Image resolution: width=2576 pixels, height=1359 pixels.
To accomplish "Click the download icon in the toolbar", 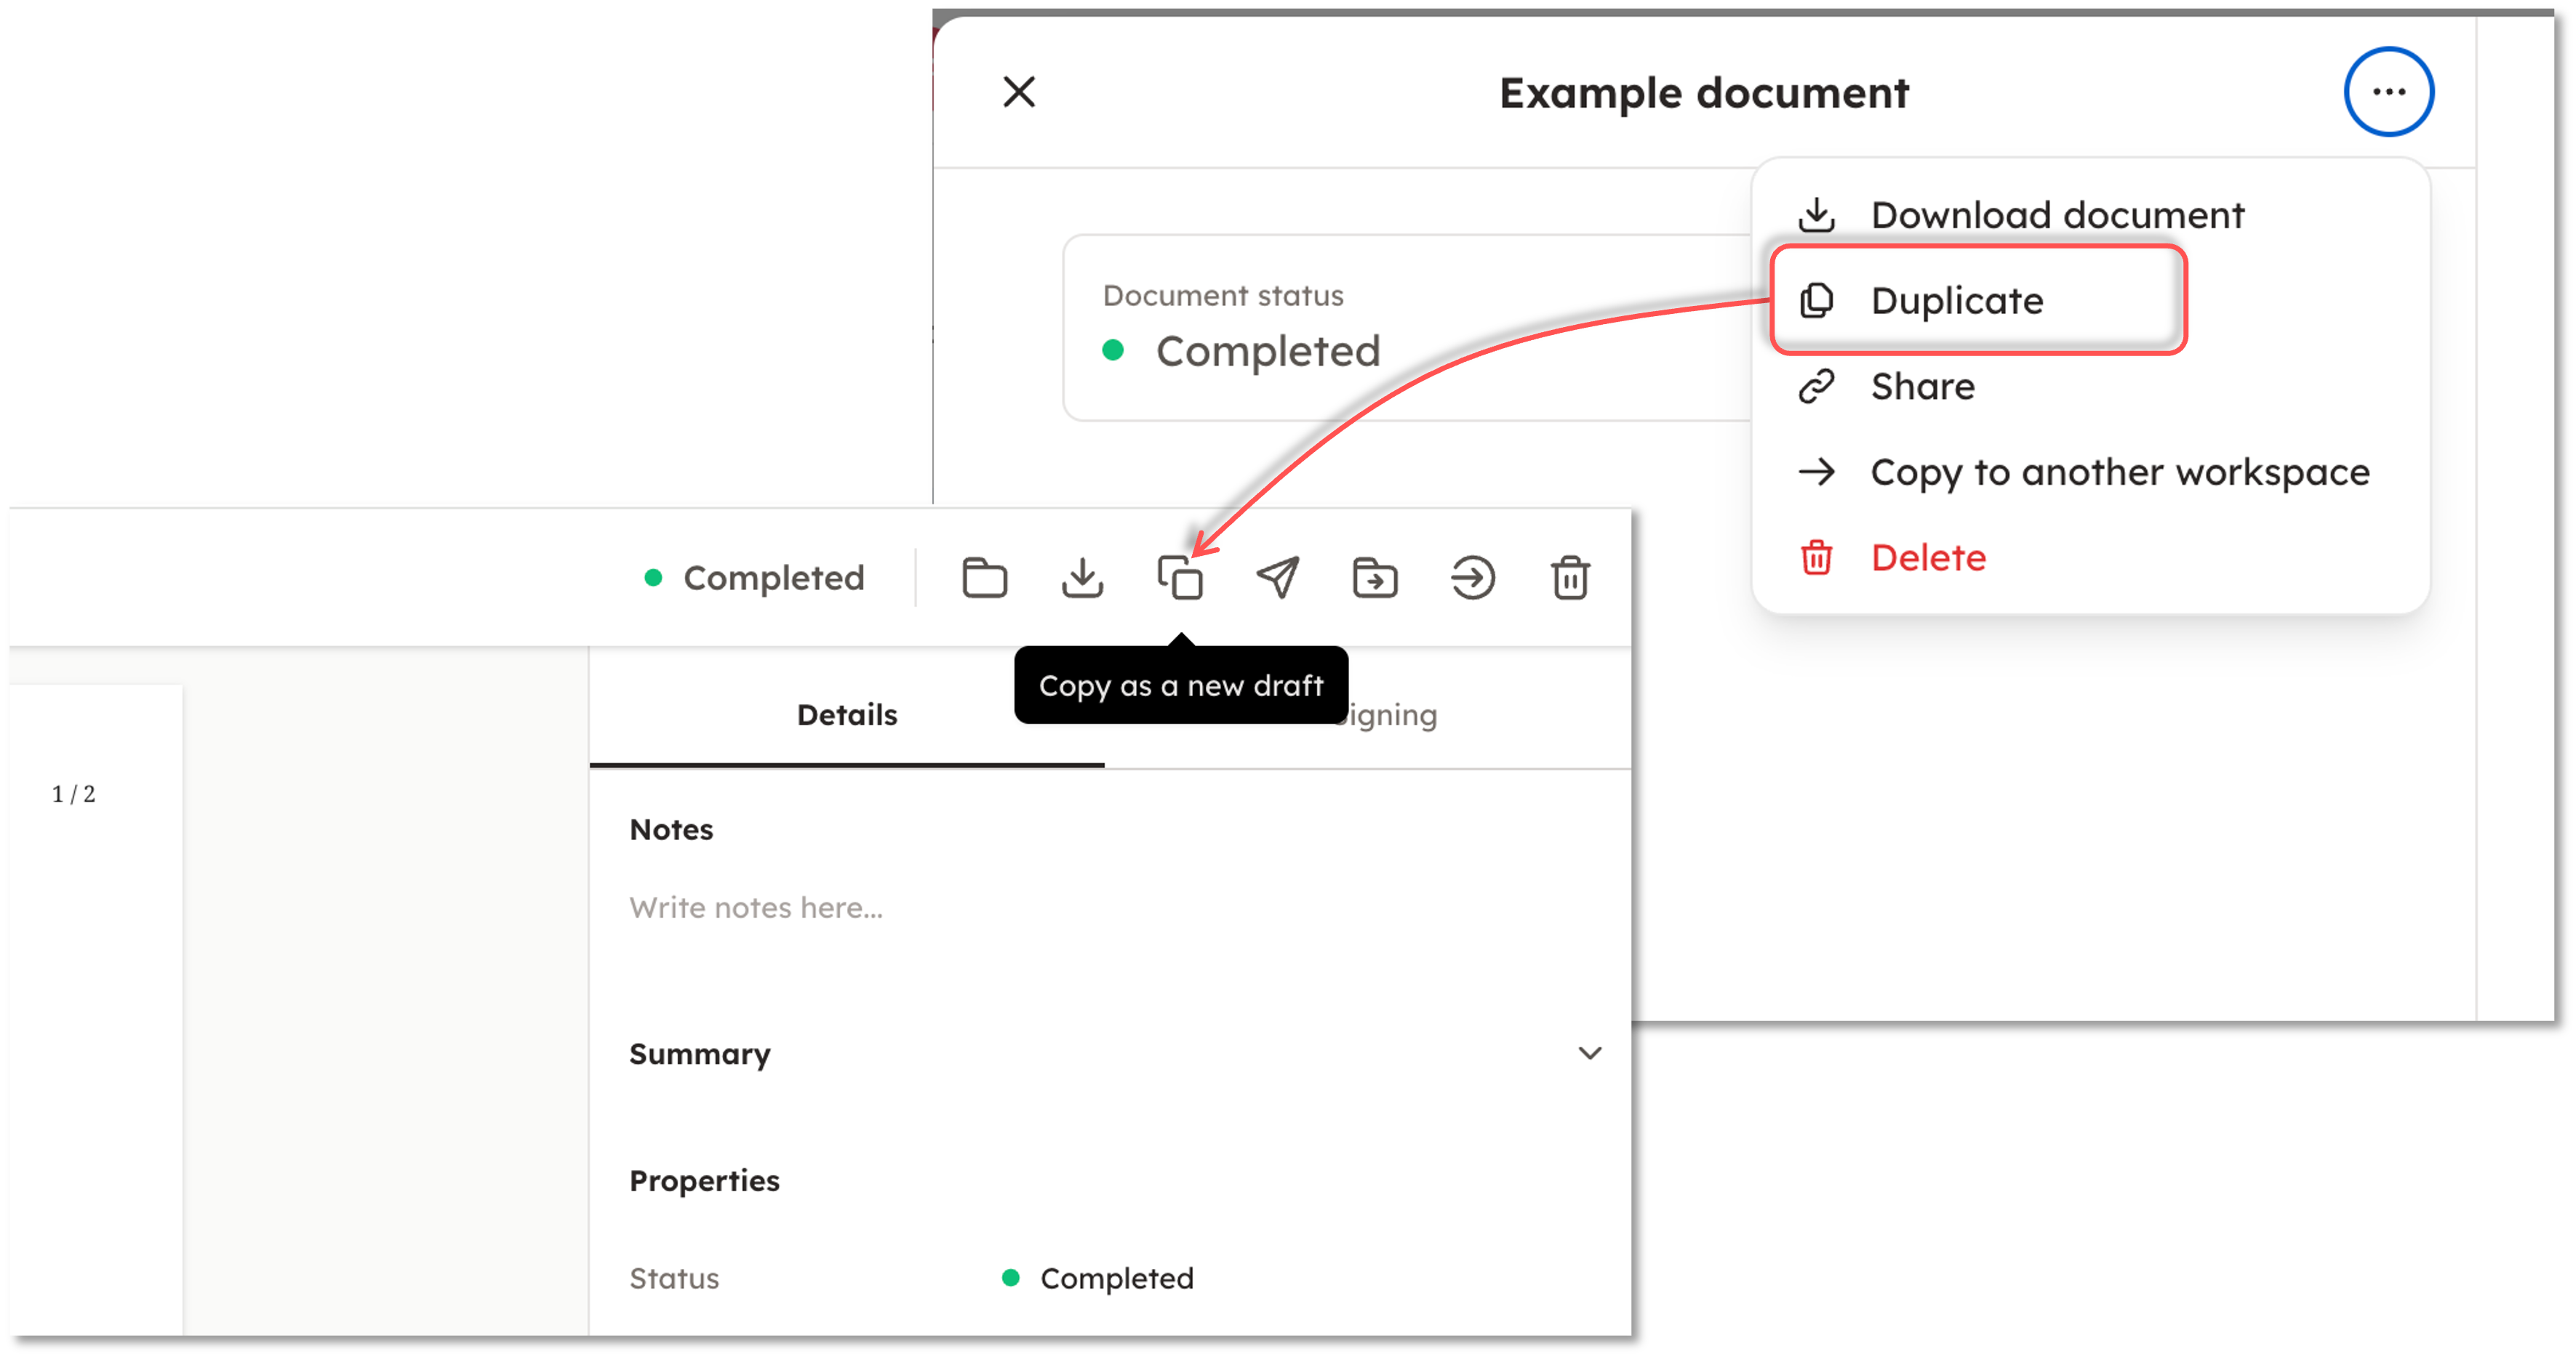I will (x=1082, y=578).
